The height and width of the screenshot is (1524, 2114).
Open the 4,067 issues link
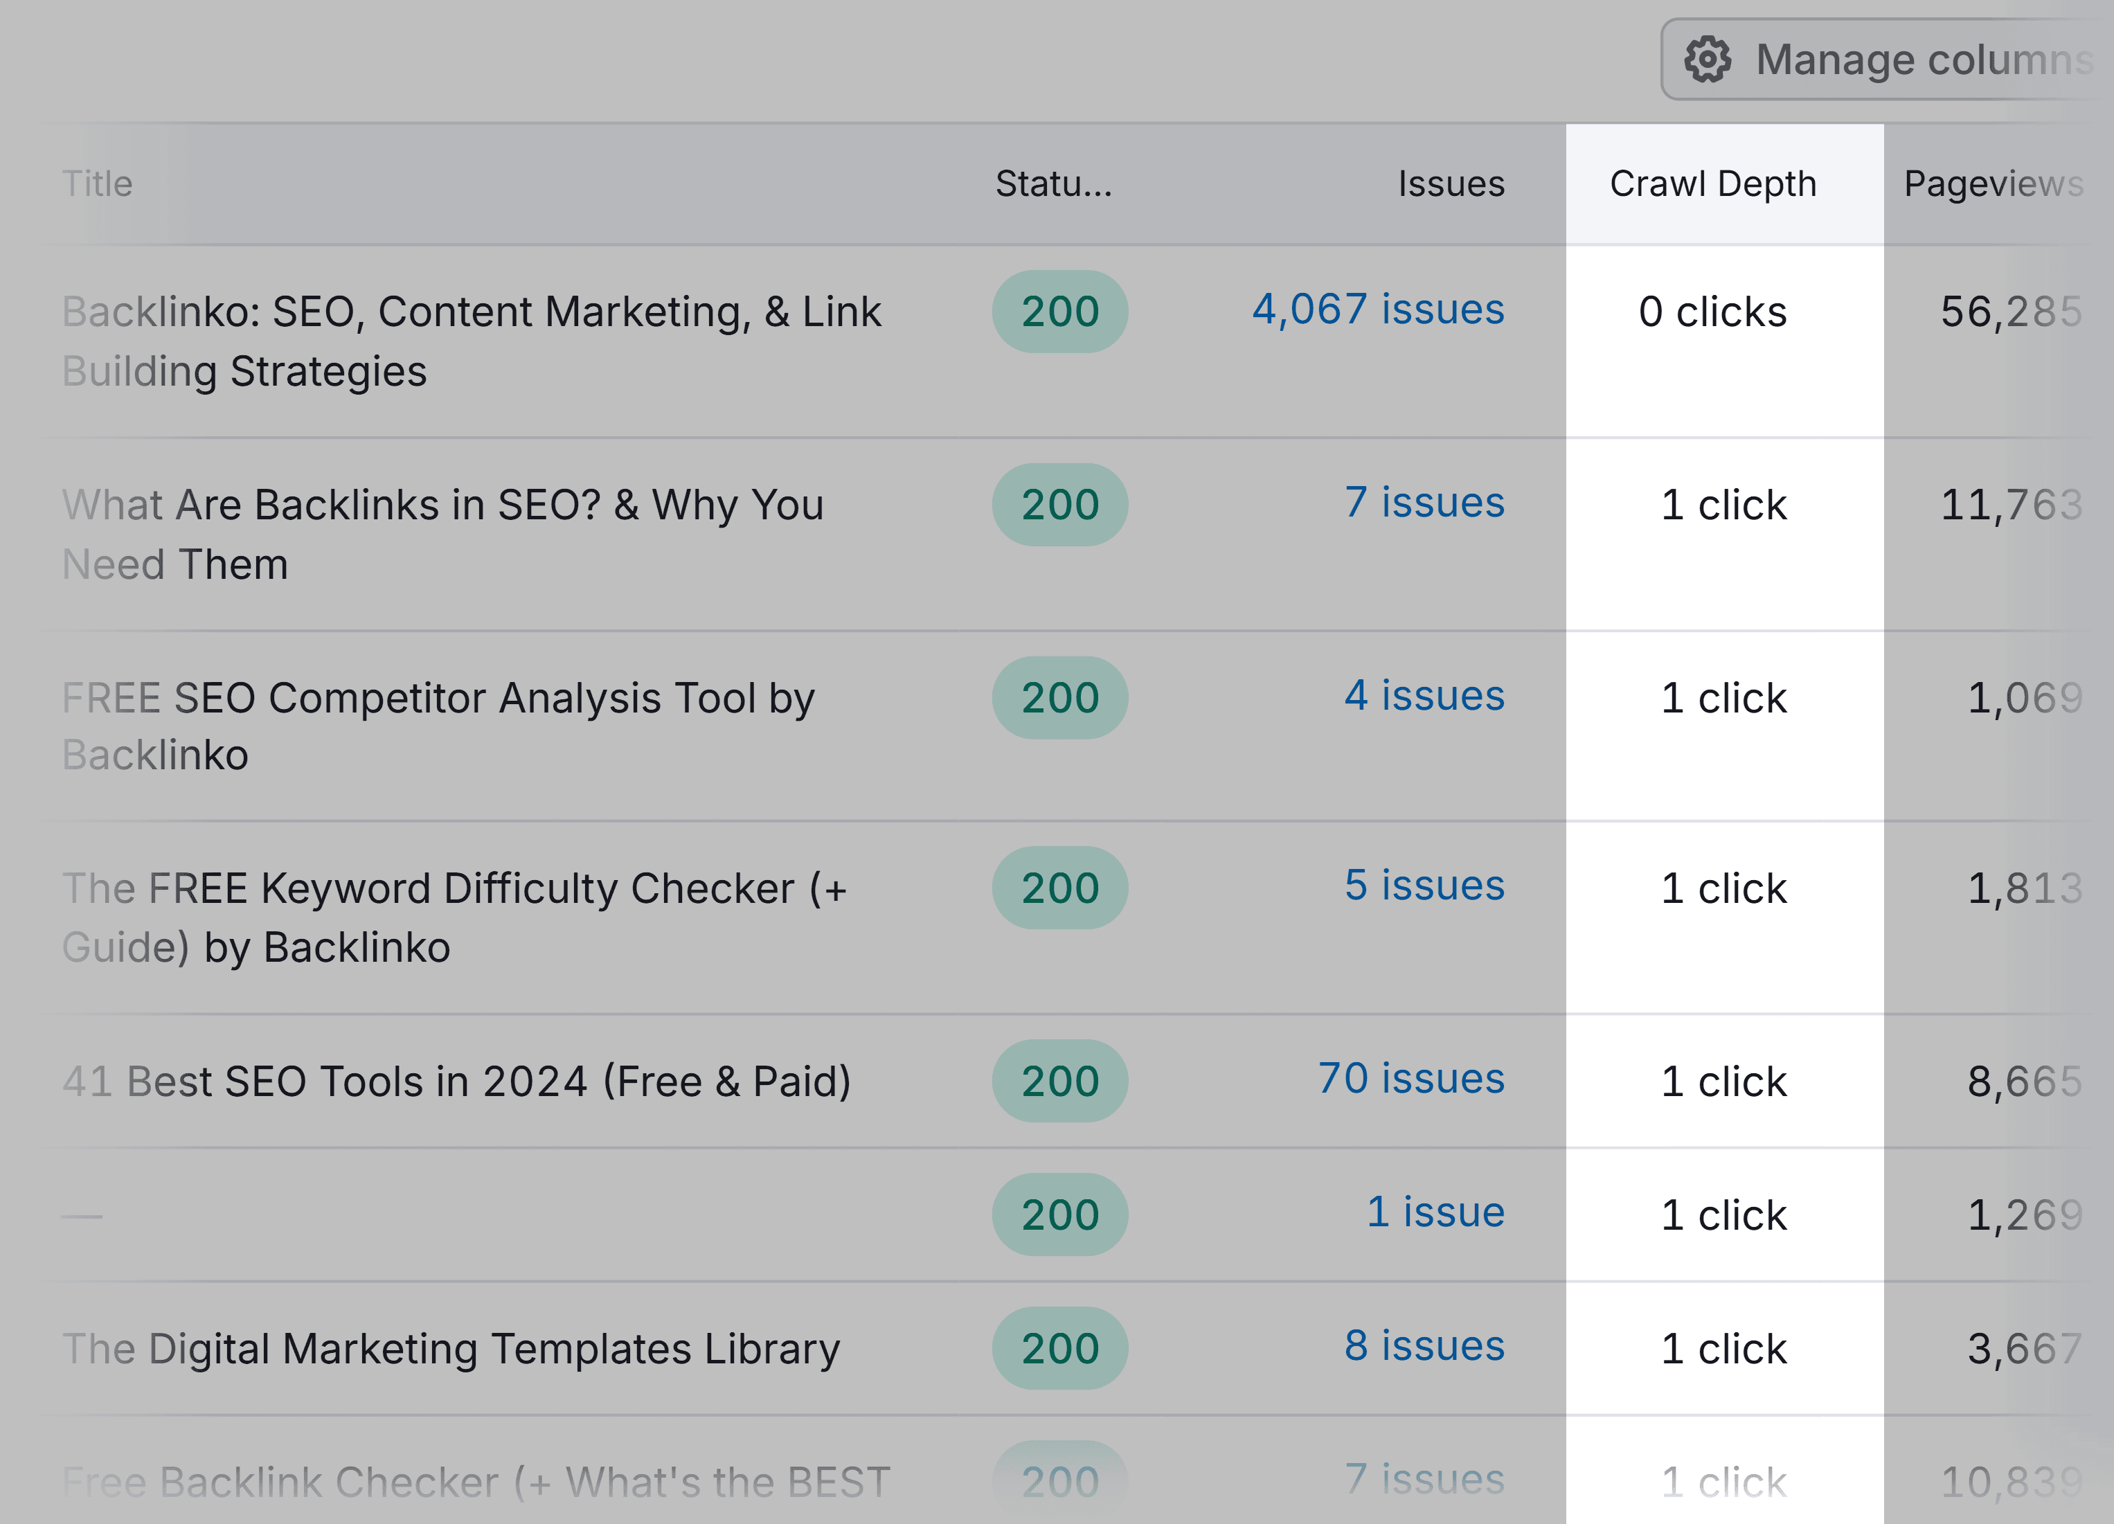click(1378, 309)
